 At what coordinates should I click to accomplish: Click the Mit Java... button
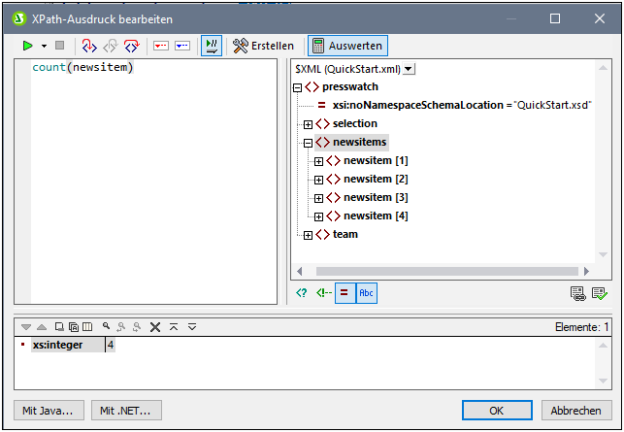coord(49,411)
